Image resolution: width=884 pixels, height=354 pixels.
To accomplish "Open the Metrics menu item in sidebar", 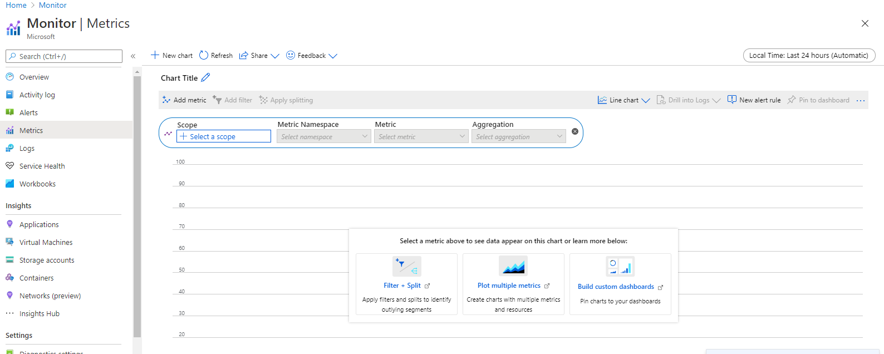I will tap(66, 130).
